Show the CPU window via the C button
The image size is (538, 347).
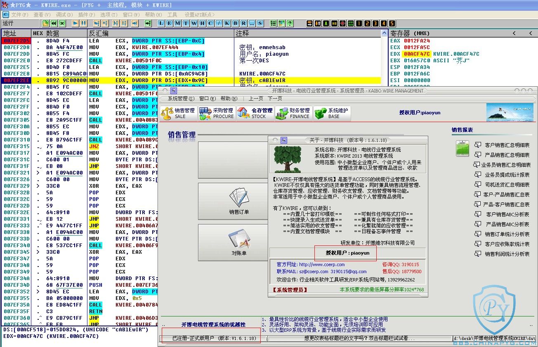point(210,23)
